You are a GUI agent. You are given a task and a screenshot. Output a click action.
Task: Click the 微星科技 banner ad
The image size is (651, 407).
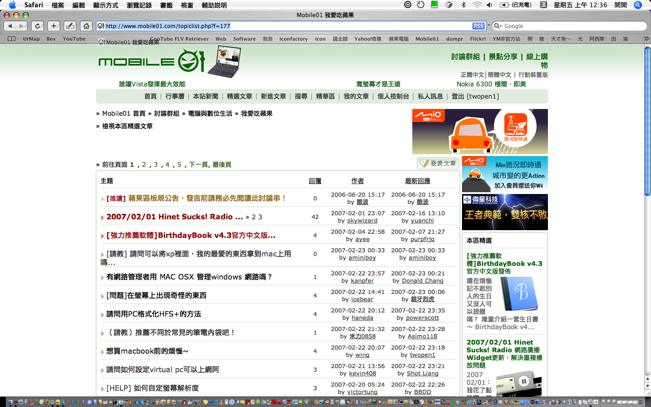click(505, 212)
